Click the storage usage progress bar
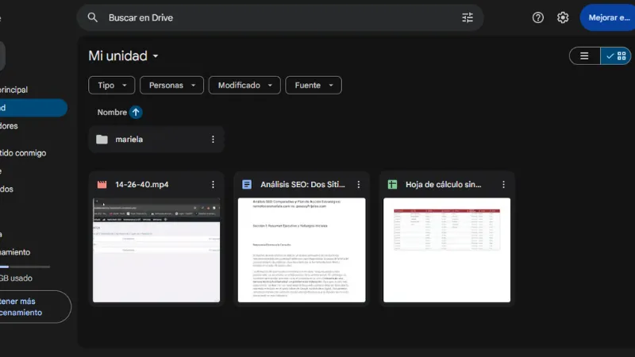Viewport: 635px width, 357px height. (x=25, y=267)
